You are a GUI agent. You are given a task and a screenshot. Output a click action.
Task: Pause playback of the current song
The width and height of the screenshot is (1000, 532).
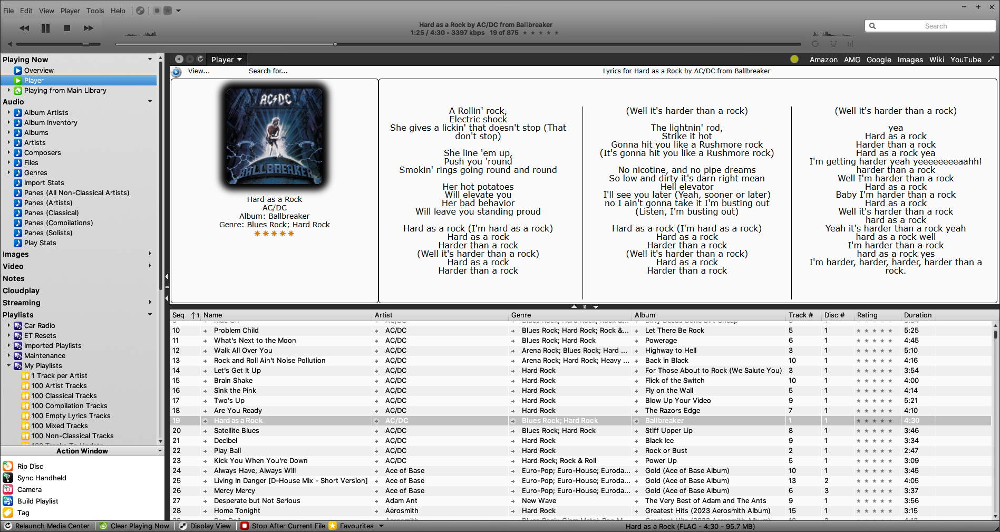pos(46,28)
